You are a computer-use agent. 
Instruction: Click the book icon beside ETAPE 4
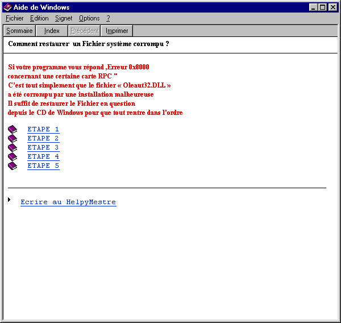click(13, 156)
